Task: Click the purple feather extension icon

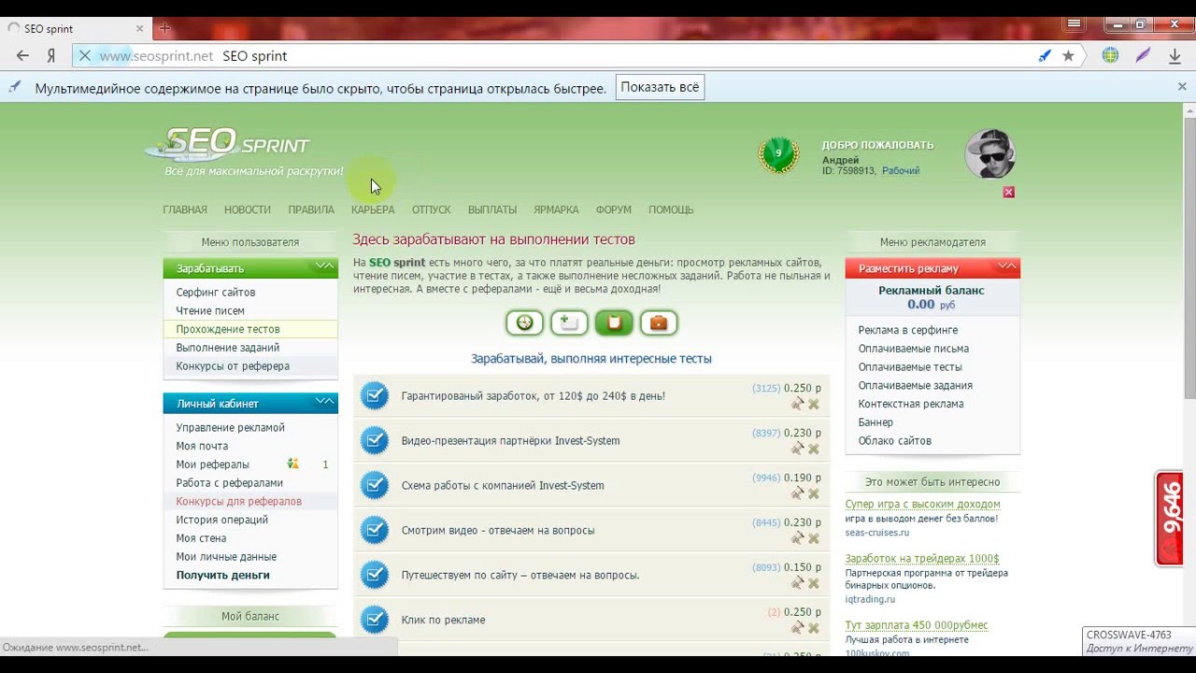Action: (x=1142, y=55)
